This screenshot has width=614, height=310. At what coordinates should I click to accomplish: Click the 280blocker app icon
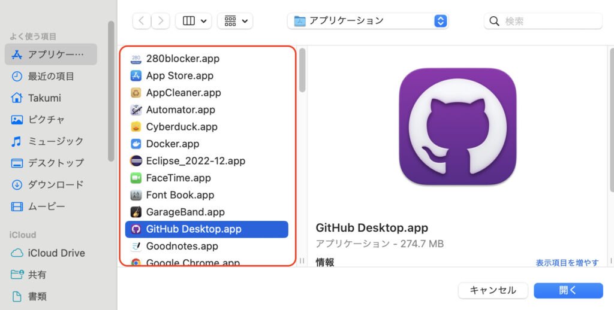(136, 59)
